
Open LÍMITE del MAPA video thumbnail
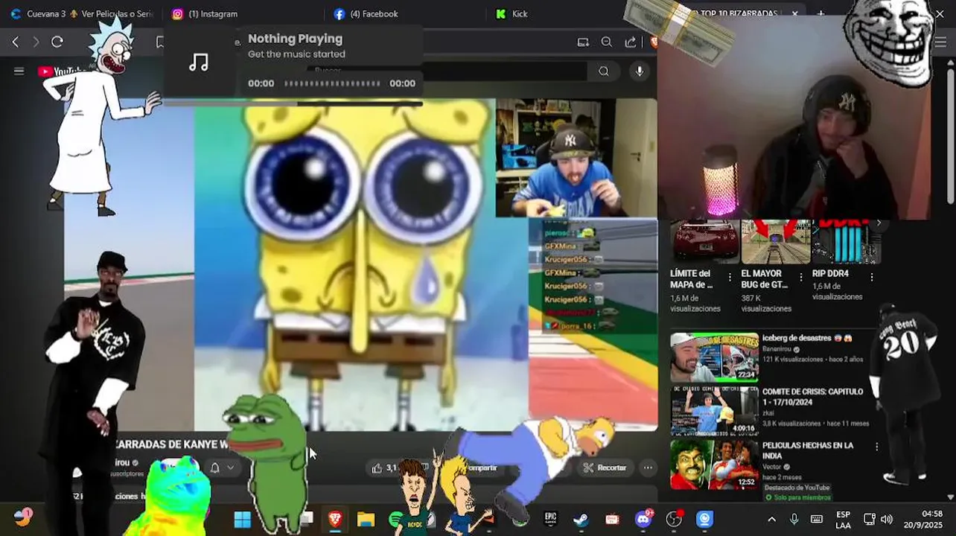click(x=704, y=241)
